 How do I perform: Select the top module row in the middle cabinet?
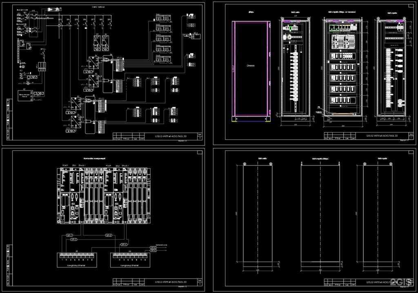click(342, 28)
